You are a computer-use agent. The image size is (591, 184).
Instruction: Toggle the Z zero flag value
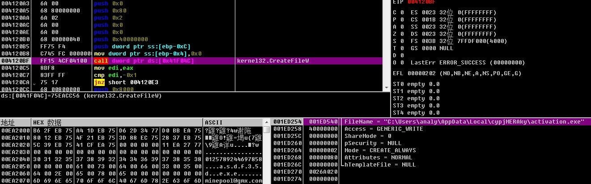click(402, 34)
